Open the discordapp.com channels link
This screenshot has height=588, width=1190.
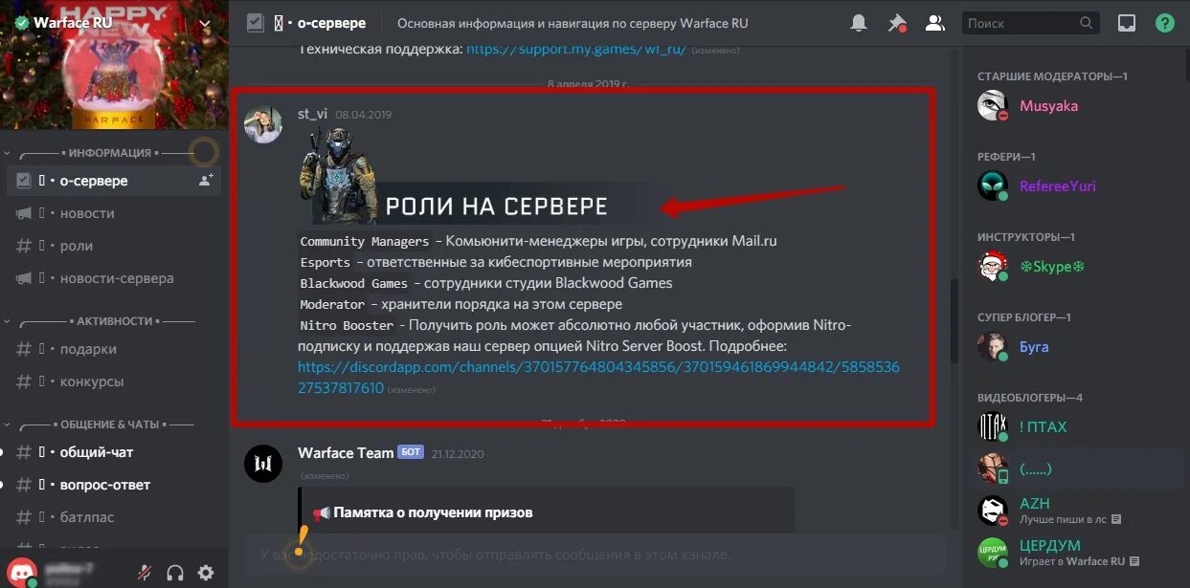point(598,378)
